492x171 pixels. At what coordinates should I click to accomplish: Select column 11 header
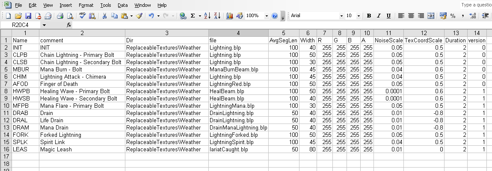tap(388, 33)
